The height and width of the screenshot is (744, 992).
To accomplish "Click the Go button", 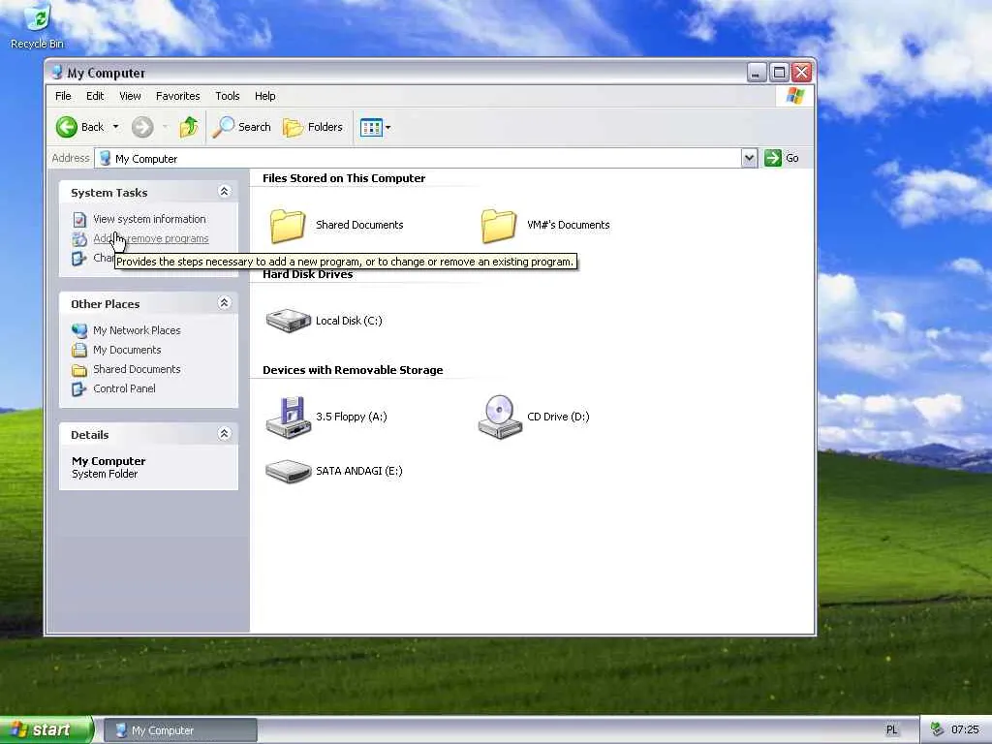I will pos(782,158).
